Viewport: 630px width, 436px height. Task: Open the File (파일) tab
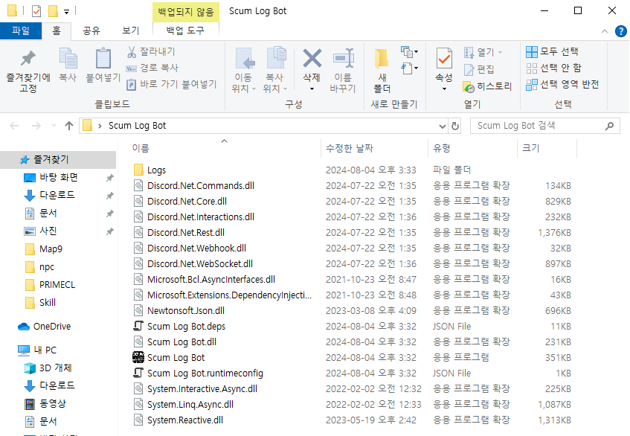click(21, 31)
